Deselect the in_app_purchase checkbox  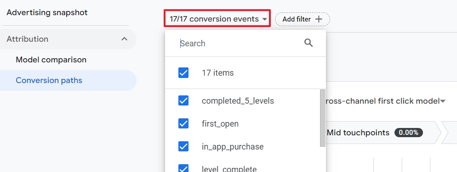183,146
